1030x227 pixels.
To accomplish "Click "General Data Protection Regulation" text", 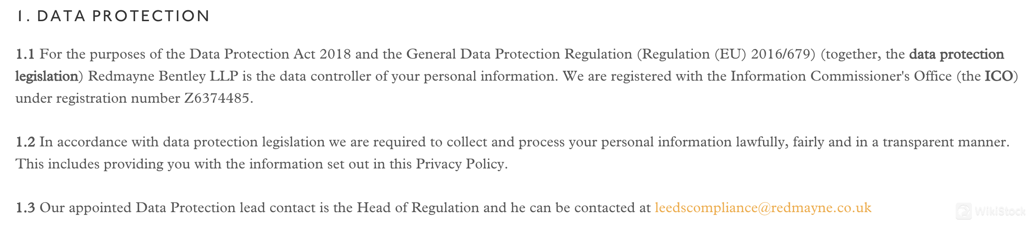I will tap(519, 54).
